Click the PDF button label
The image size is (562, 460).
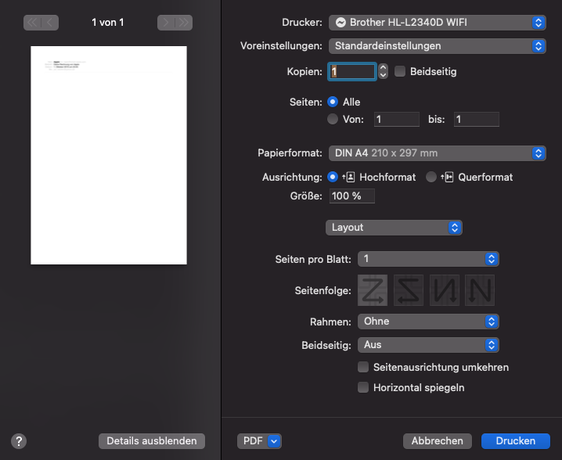point(253,441)
